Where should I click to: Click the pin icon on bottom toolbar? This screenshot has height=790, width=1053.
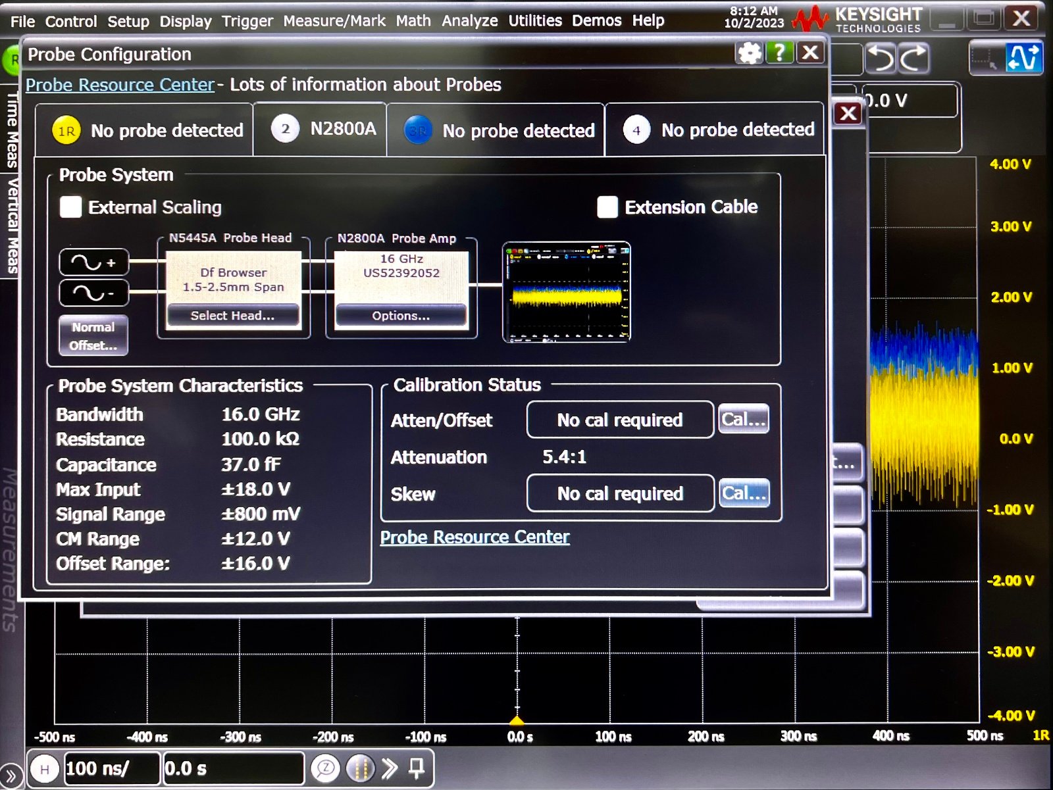[x=417, y=768]
